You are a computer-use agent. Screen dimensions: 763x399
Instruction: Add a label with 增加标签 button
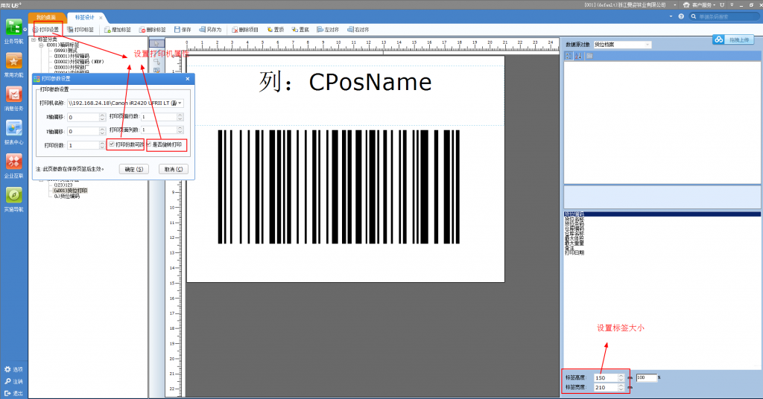click(x=117, y=30)
